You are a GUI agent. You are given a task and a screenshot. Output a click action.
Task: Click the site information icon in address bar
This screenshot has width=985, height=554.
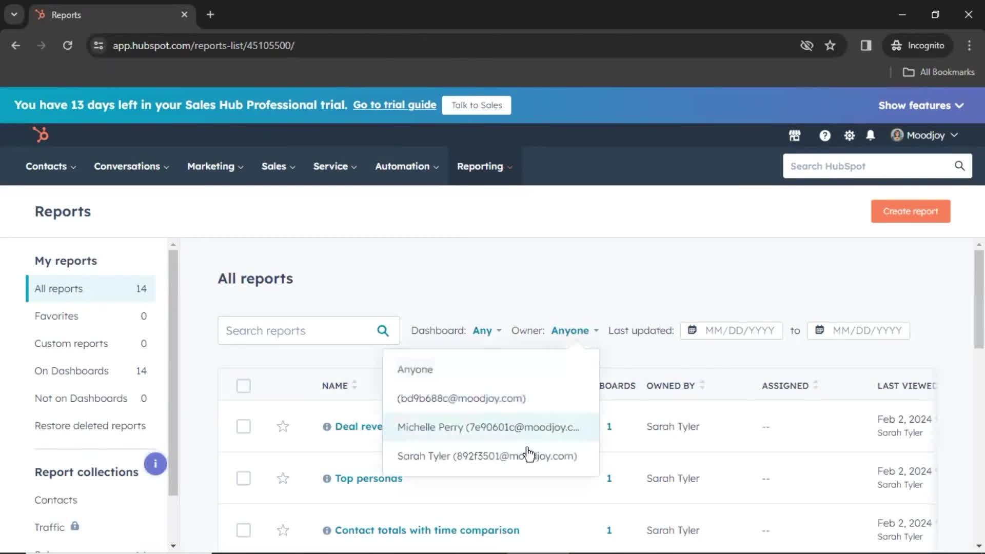(98, 45)
